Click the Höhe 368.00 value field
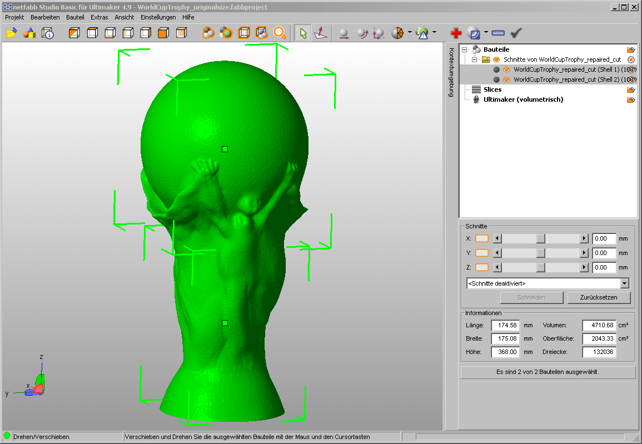Viewport: 642px width, 444px height. pyautogui.click(x=505, y=352)
